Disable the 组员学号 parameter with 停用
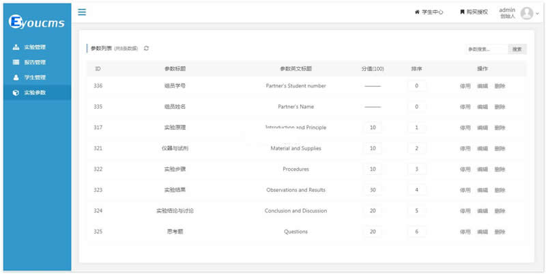Image resolution: width=546 pixels, height=274 pixels. (465, 86)
